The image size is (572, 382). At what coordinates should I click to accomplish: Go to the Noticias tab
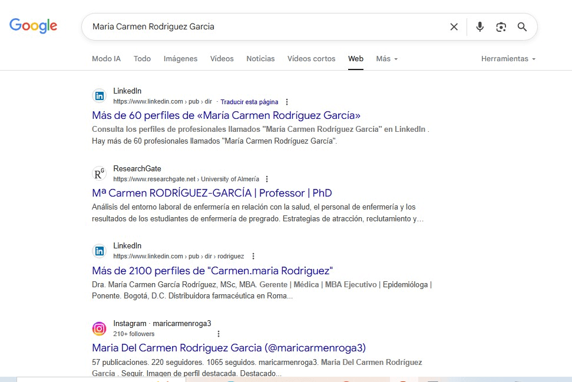pos(260,59)
